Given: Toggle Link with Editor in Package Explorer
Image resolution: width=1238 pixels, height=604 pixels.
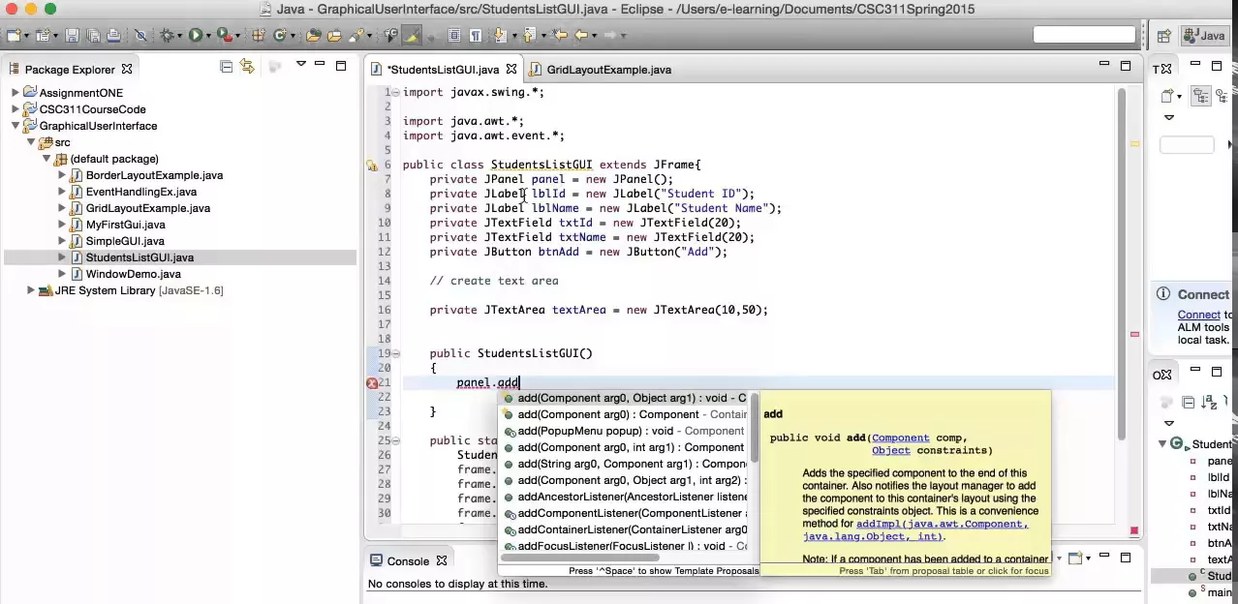Looking at the screenshot, I should 247,66.
